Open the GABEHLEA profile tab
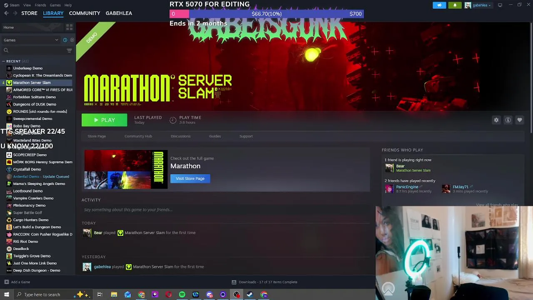533x300 pixels. pyautogui.click(x=119, y=13)
